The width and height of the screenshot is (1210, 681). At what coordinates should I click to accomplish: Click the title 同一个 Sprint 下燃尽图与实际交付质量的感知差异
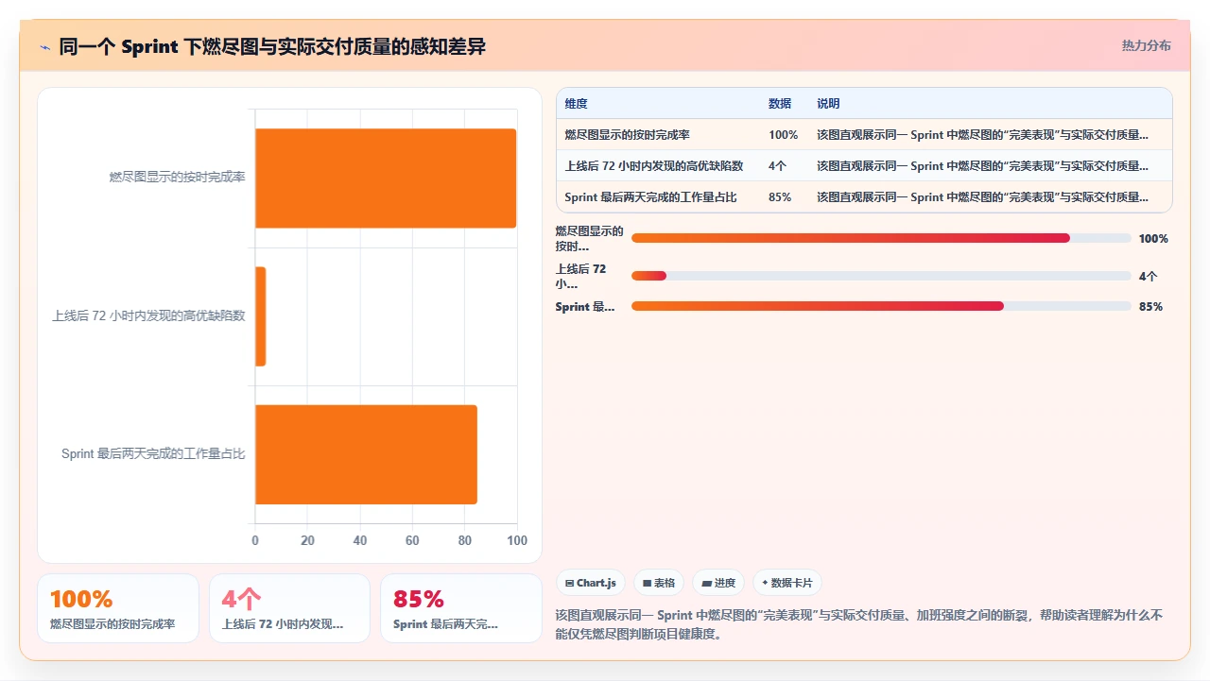pos(272,46)
